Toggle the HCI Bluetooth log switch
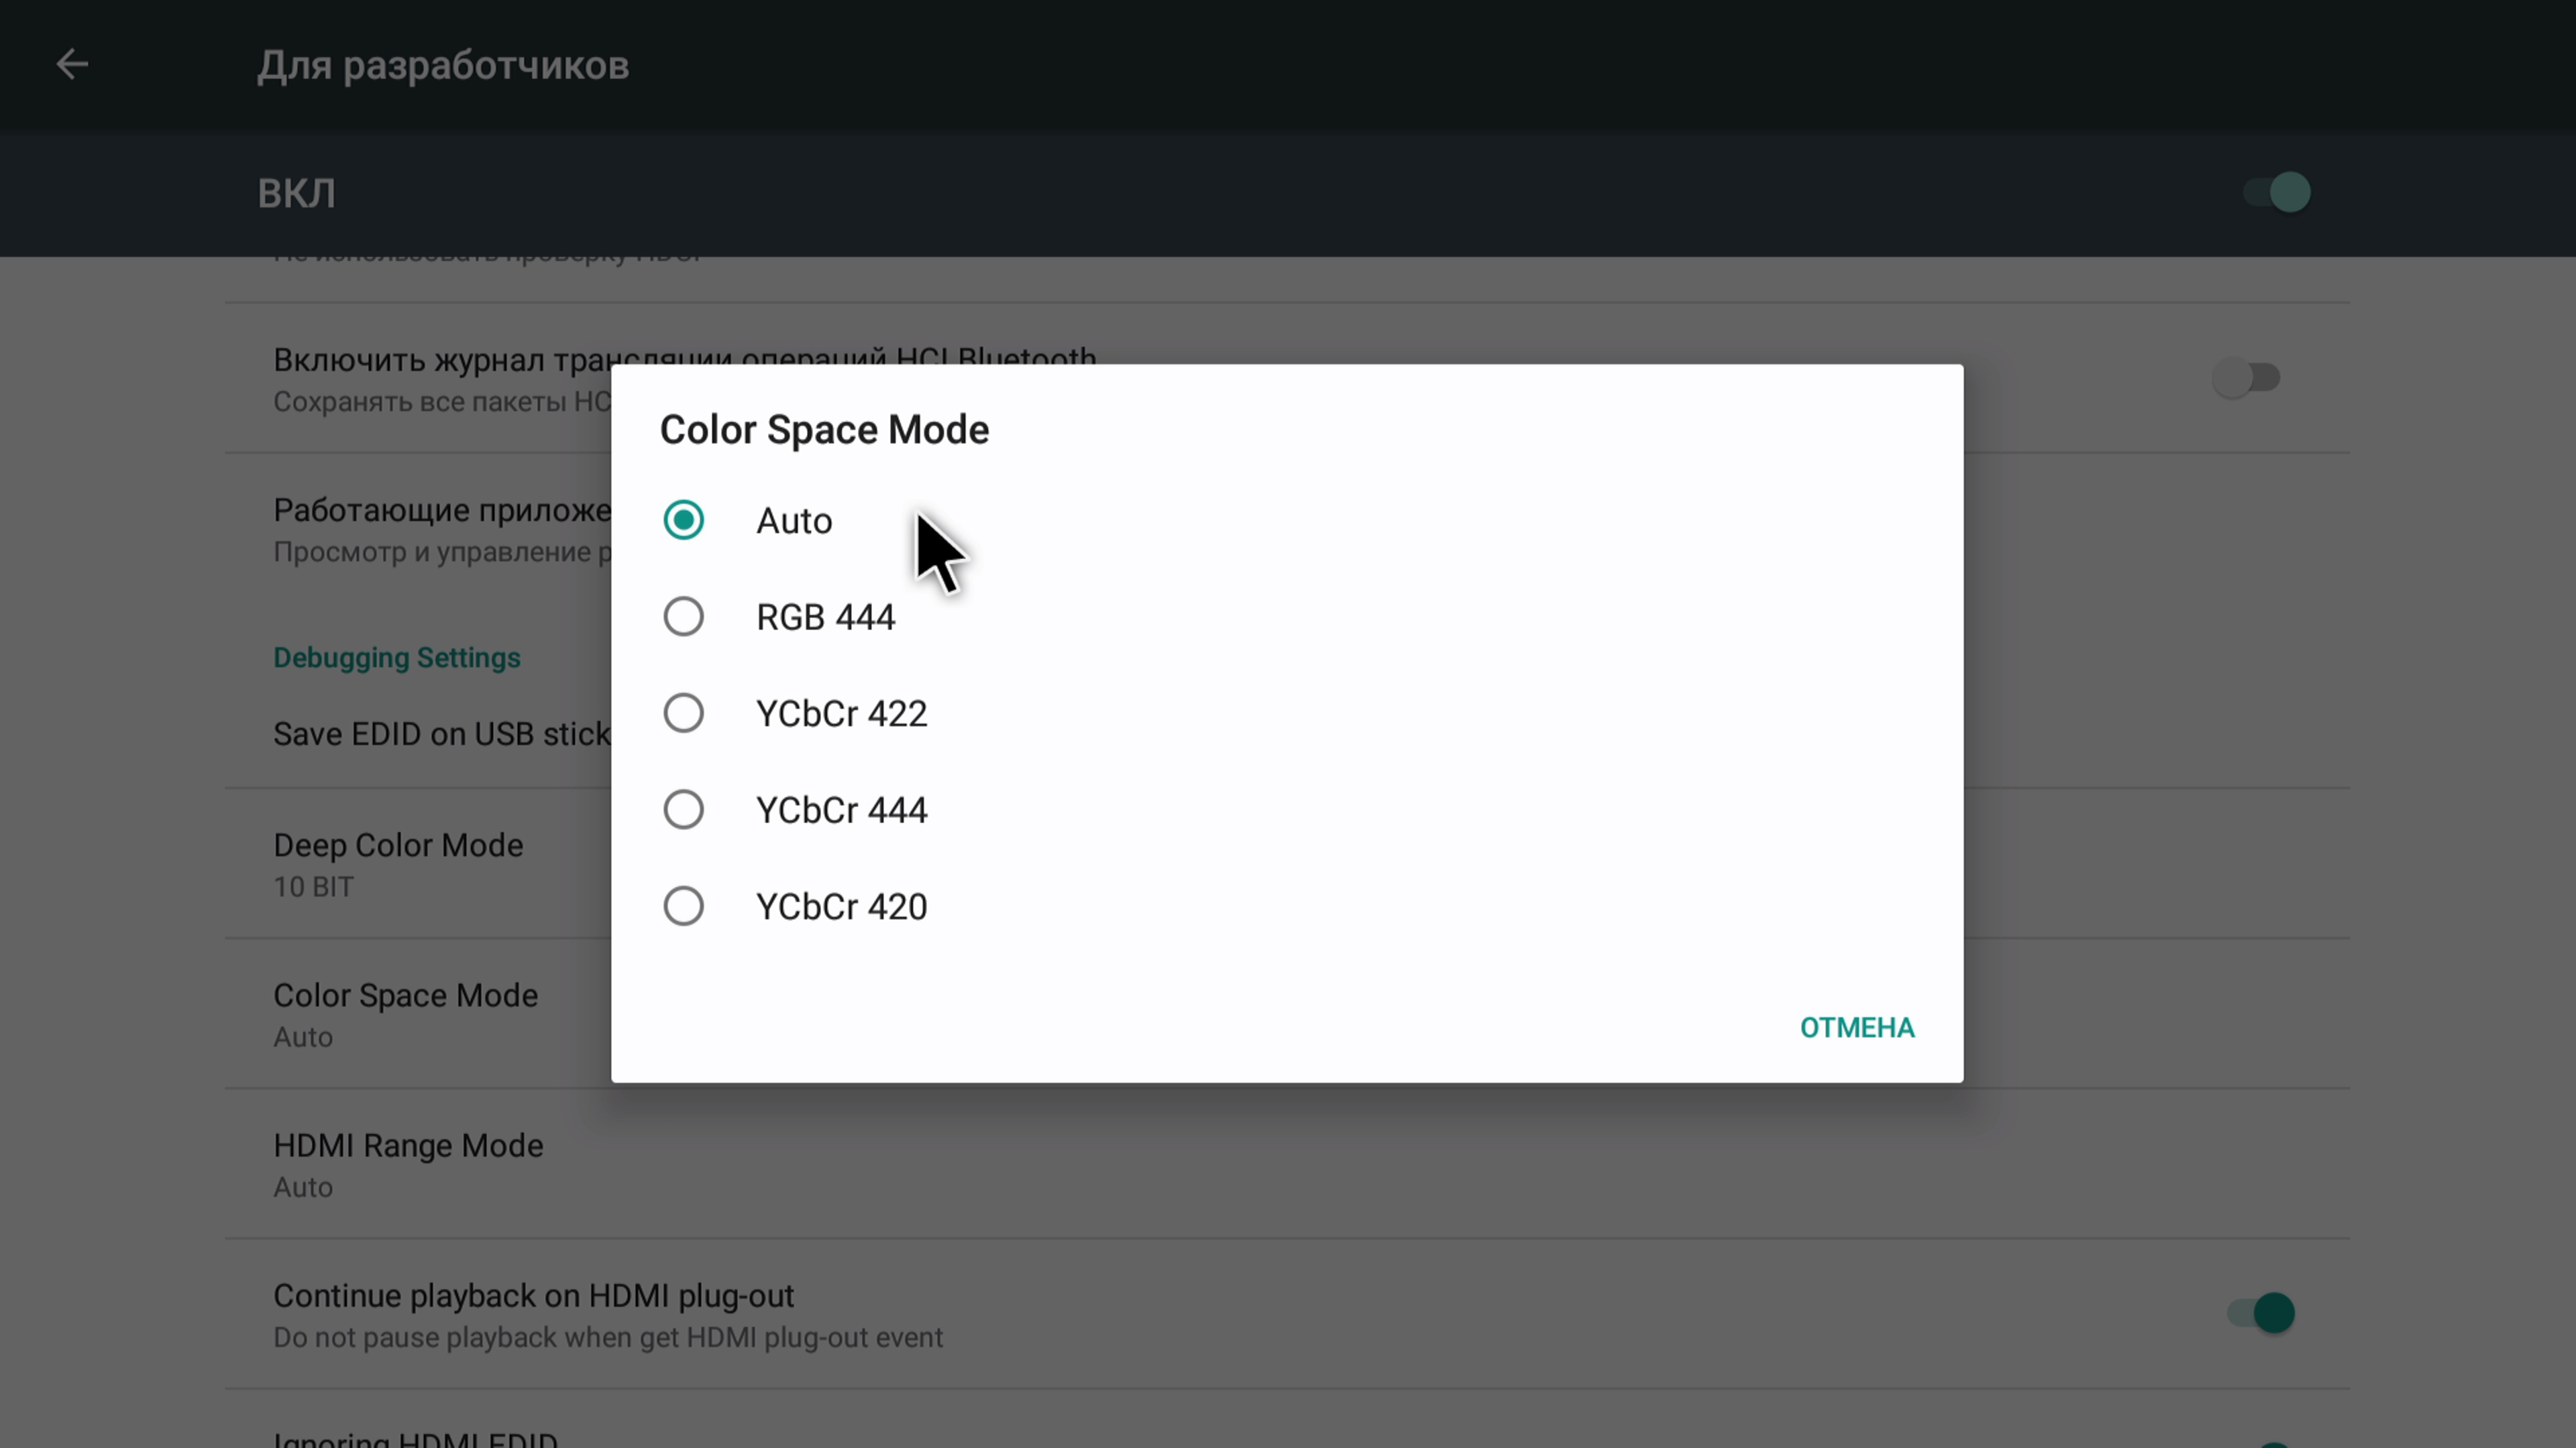 (2246, 377)
